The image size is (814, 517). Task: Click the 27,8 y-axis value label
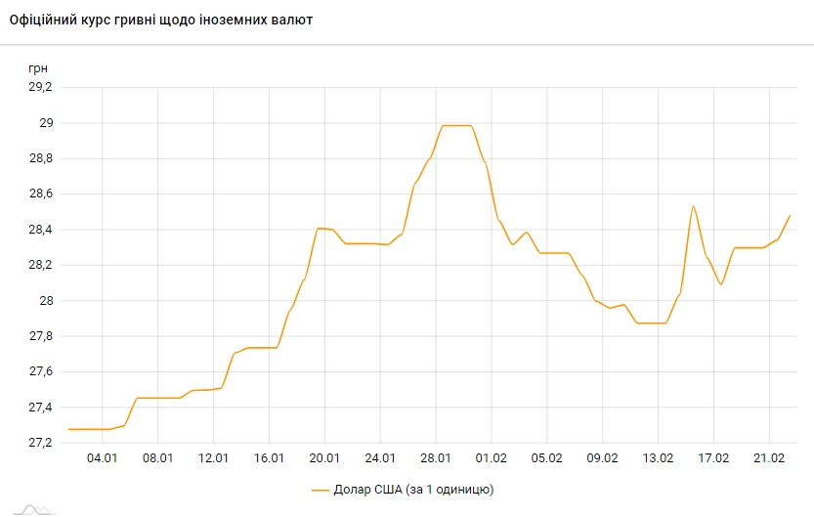(40, 336)
